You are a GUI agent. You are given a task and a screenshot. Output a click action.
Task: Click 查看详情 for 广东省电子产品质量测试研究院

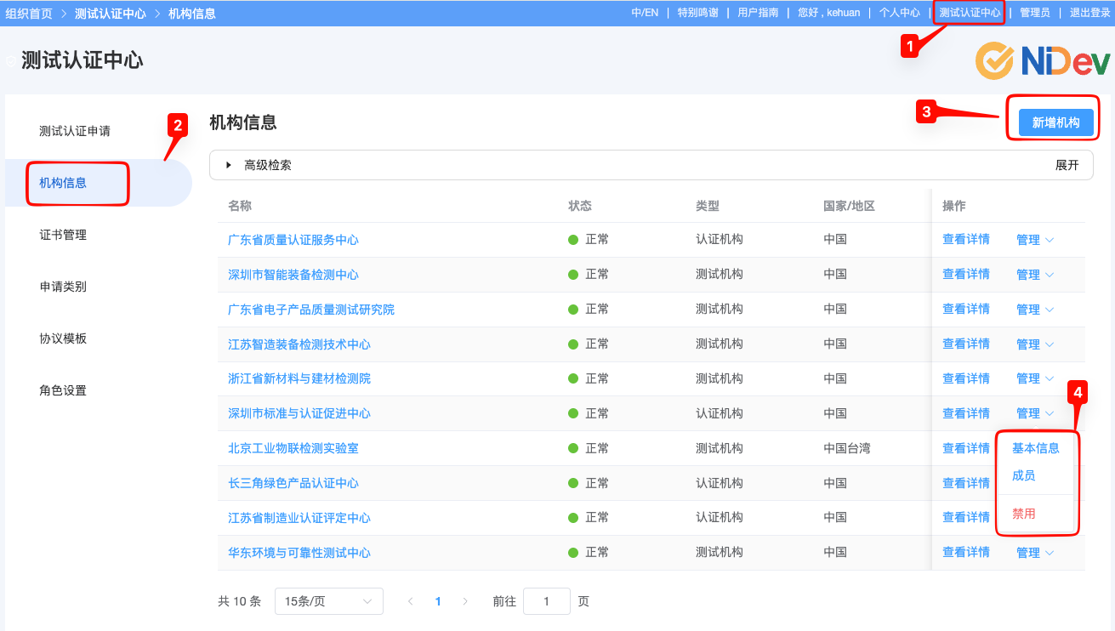966,309
